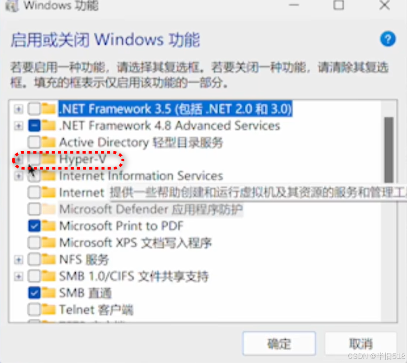This screenshot has height=363, width=407.
Task: Expand the NFS 服务 tree node
Action: point(18,260)
